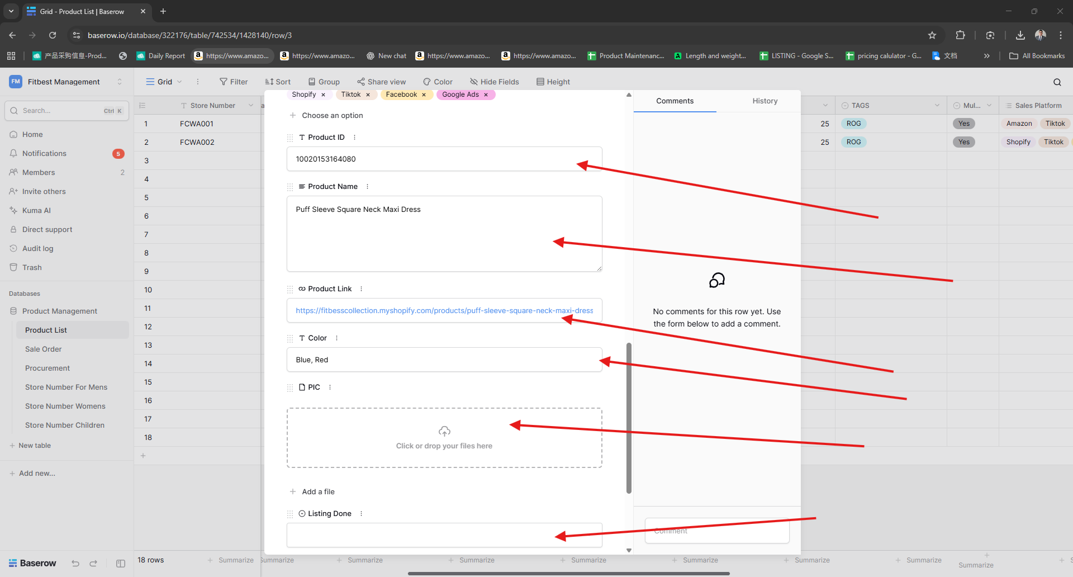
Task: Open options menu for Product ID field
Action: [x=354, y=138]
